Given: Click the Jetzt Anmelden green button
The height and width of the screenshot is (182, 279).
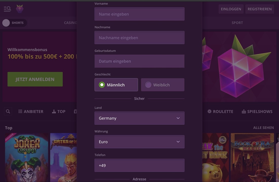Looking at the screenshot, I should (x=35, y=79).
